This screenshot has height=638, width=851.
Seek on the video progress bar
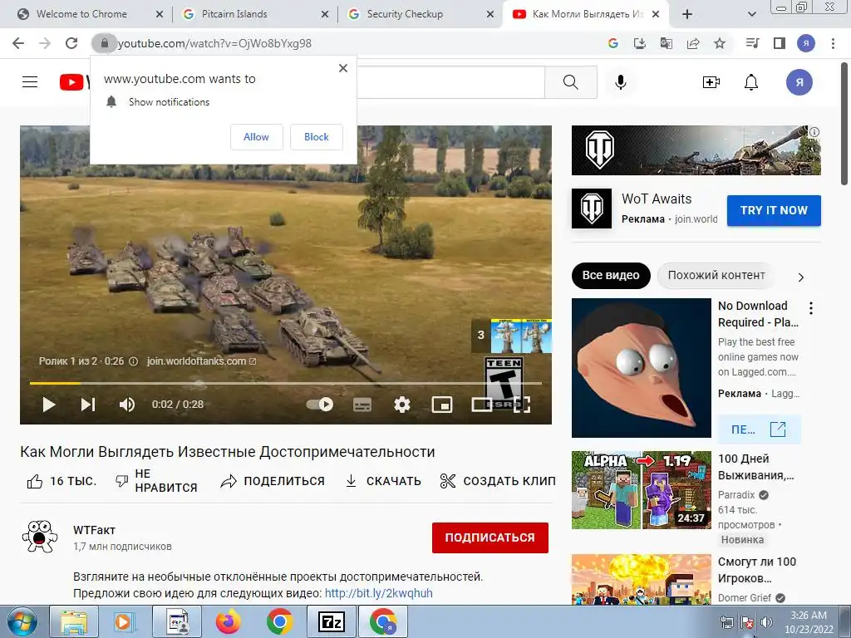coord(286,383)
